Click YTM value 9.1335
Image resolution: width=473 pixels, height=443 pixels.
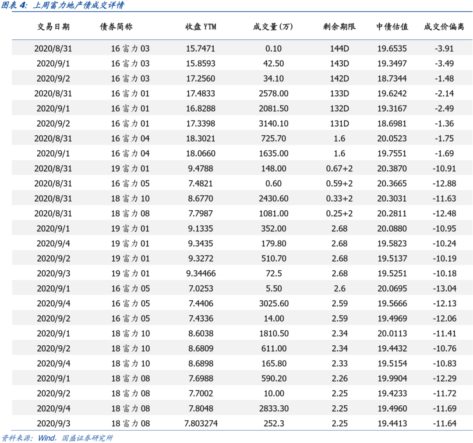pyautogui.click(x=201, y=229)
